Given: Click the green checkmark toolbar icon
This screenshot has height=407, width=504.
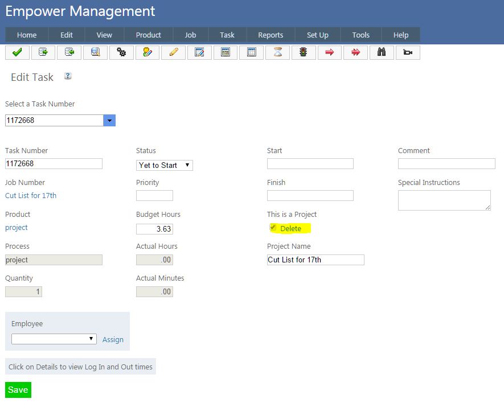Looking at the screenshot, I should (17, 52).
